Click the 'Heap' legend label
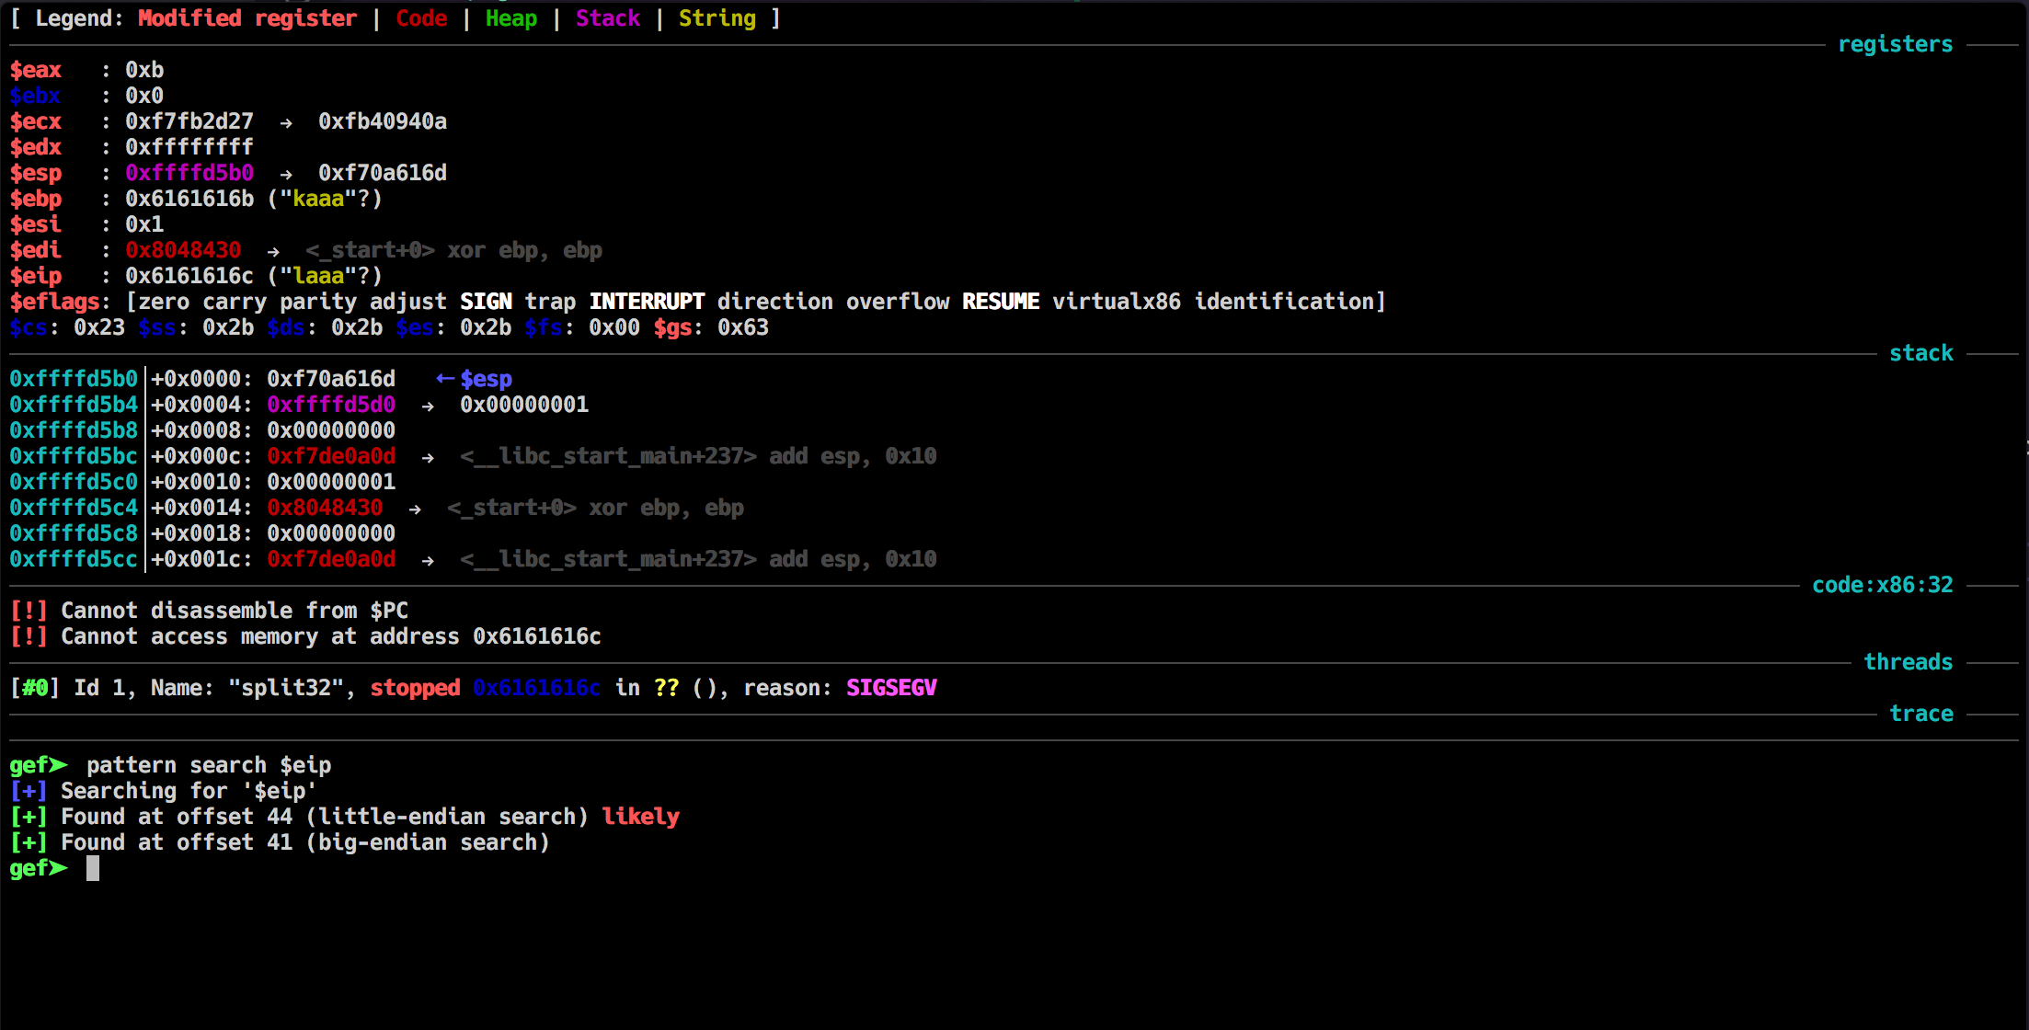Image resolution: width=2029 pixels, height=1030 pixels. (510, 18)
